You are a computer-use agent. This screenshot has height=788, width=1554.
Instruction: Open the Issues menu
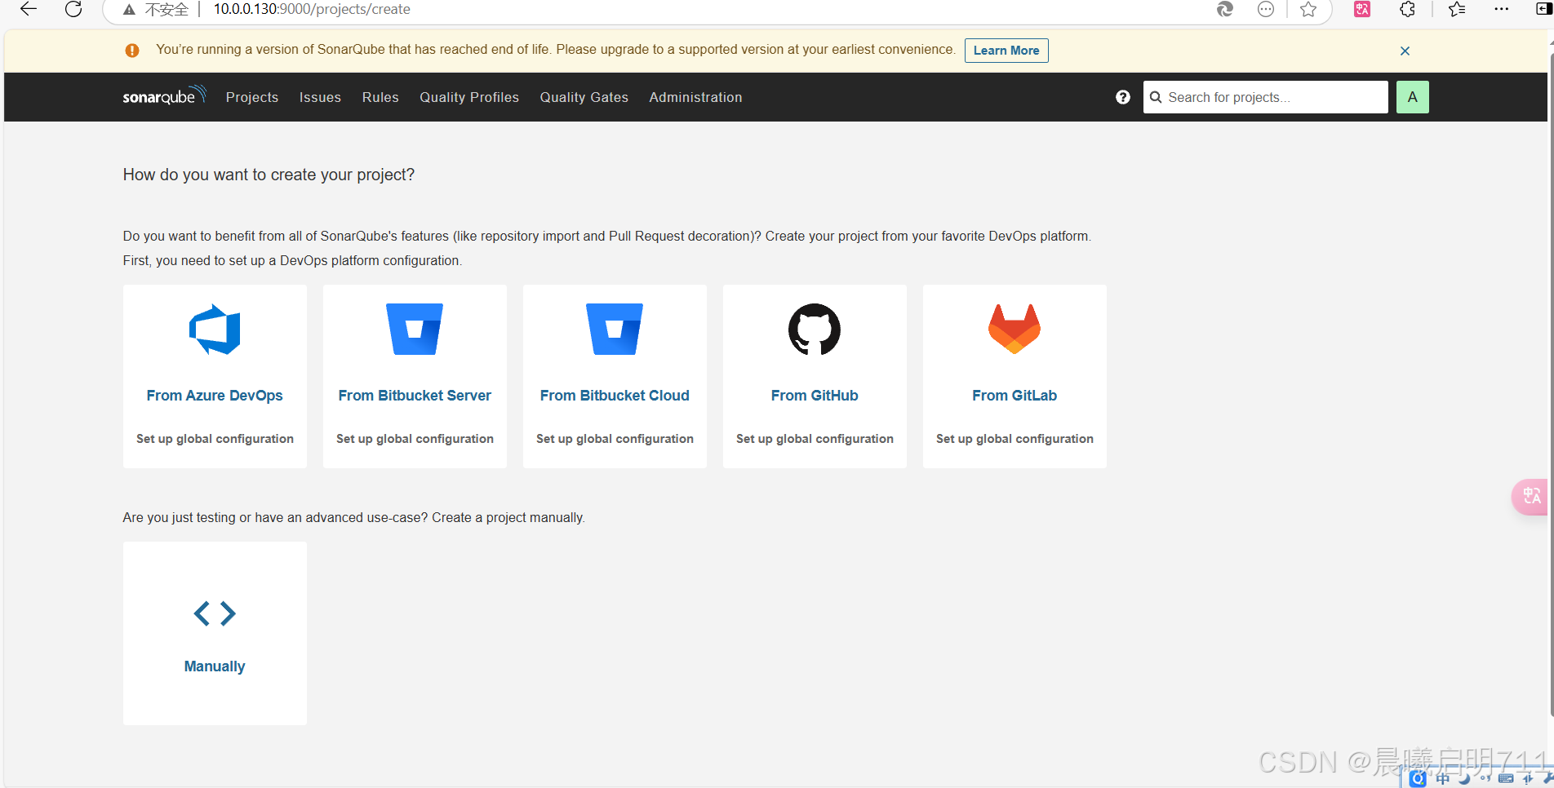[320, 97]
